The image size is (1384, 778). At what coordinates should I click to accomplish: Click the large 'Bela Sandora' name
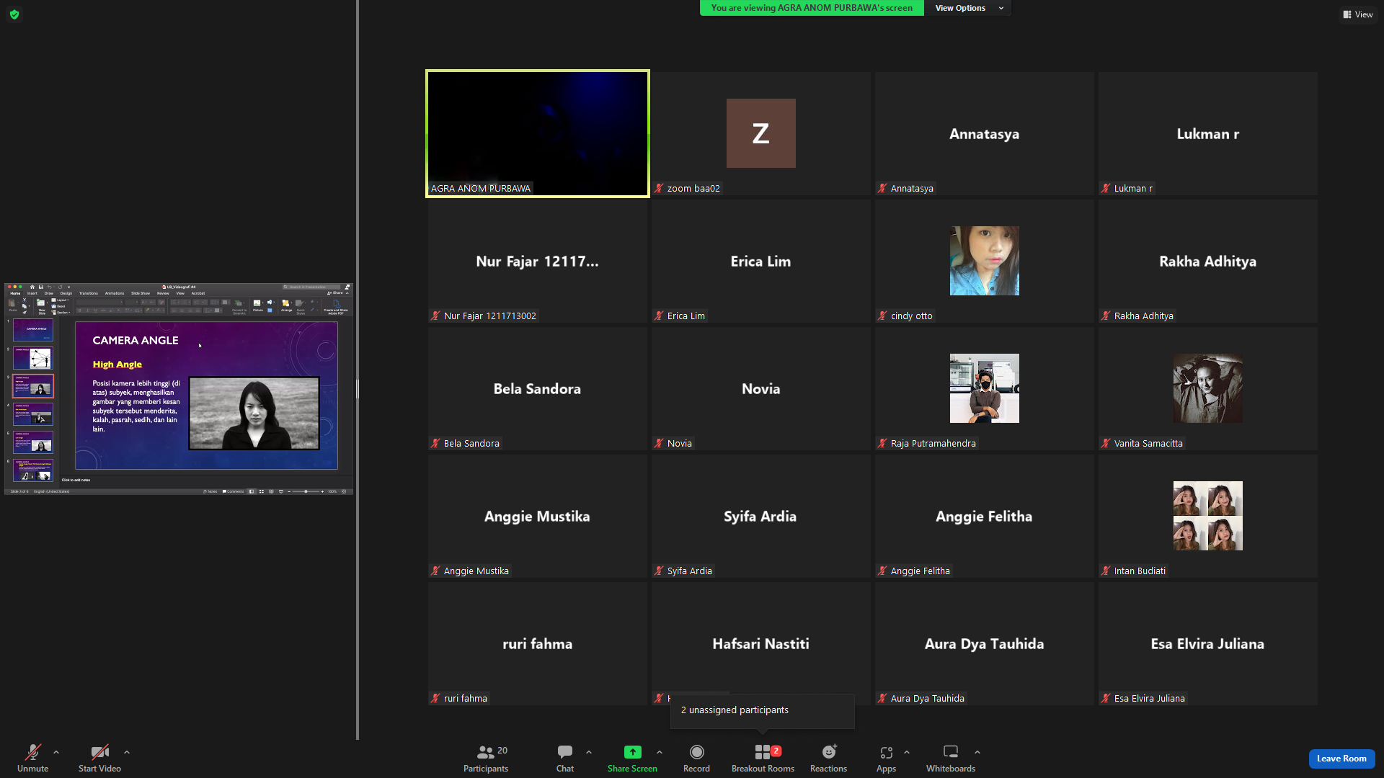[537, 389]
